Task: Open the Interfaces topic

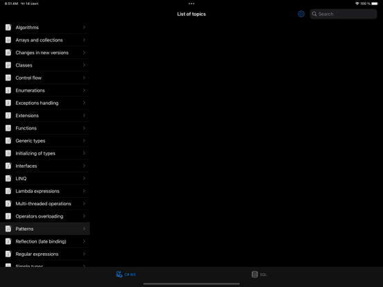Action: click(x=45, y=166)
